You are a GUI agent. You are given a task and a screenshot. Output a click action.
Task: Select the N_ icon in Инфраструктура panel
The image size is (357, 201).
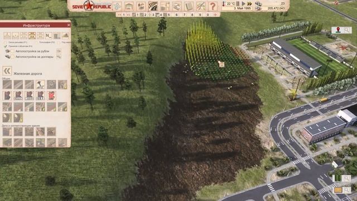(x=49, y=35)
